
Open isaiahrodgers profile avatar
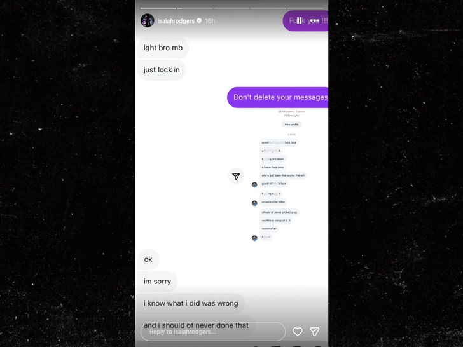click(x=148, y=20)
